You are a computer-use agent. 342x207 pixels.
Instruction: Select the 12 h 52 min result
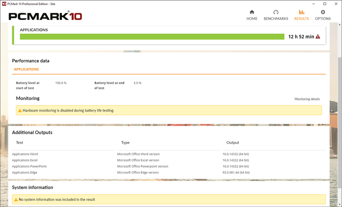tap(301, 37)
